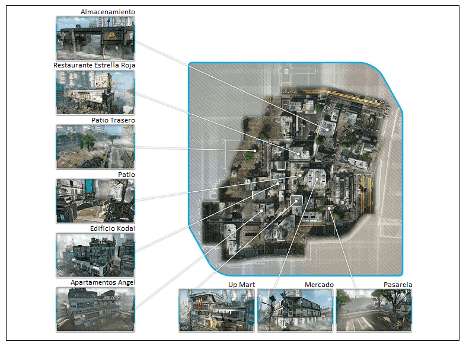The height and width of the screenshot is (348, 466).
Task: Click the 'Apartamentos Angel' label text
Action: pyautogui.click(x=103, y=282)
